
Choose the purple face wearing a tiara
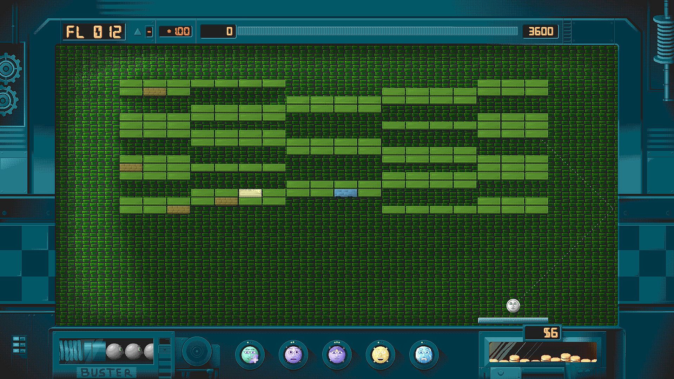tap(337, 354)
